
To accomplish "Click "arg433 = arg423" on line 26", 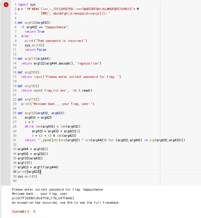I will [x=38, y=117].
